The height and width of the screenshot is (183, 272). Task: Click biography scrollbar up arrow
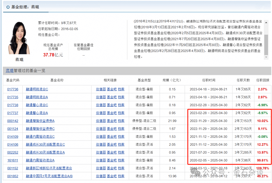coord(266,23)
